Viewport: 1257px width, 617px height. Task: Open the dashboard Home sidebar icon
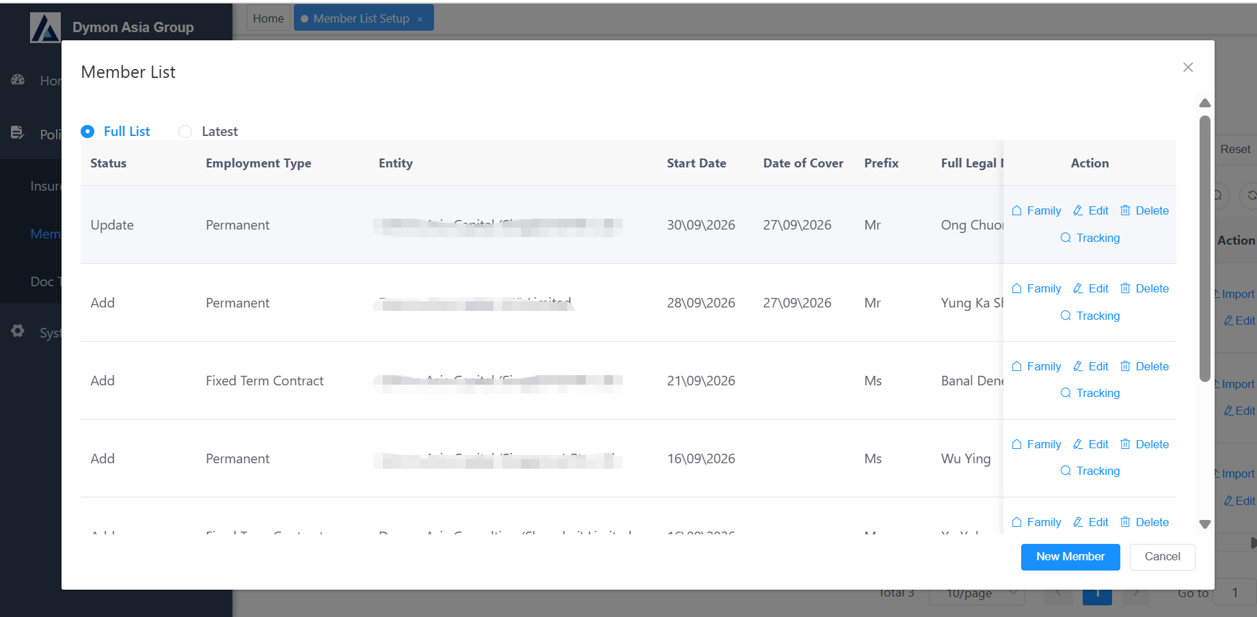(x=18, y=80)
